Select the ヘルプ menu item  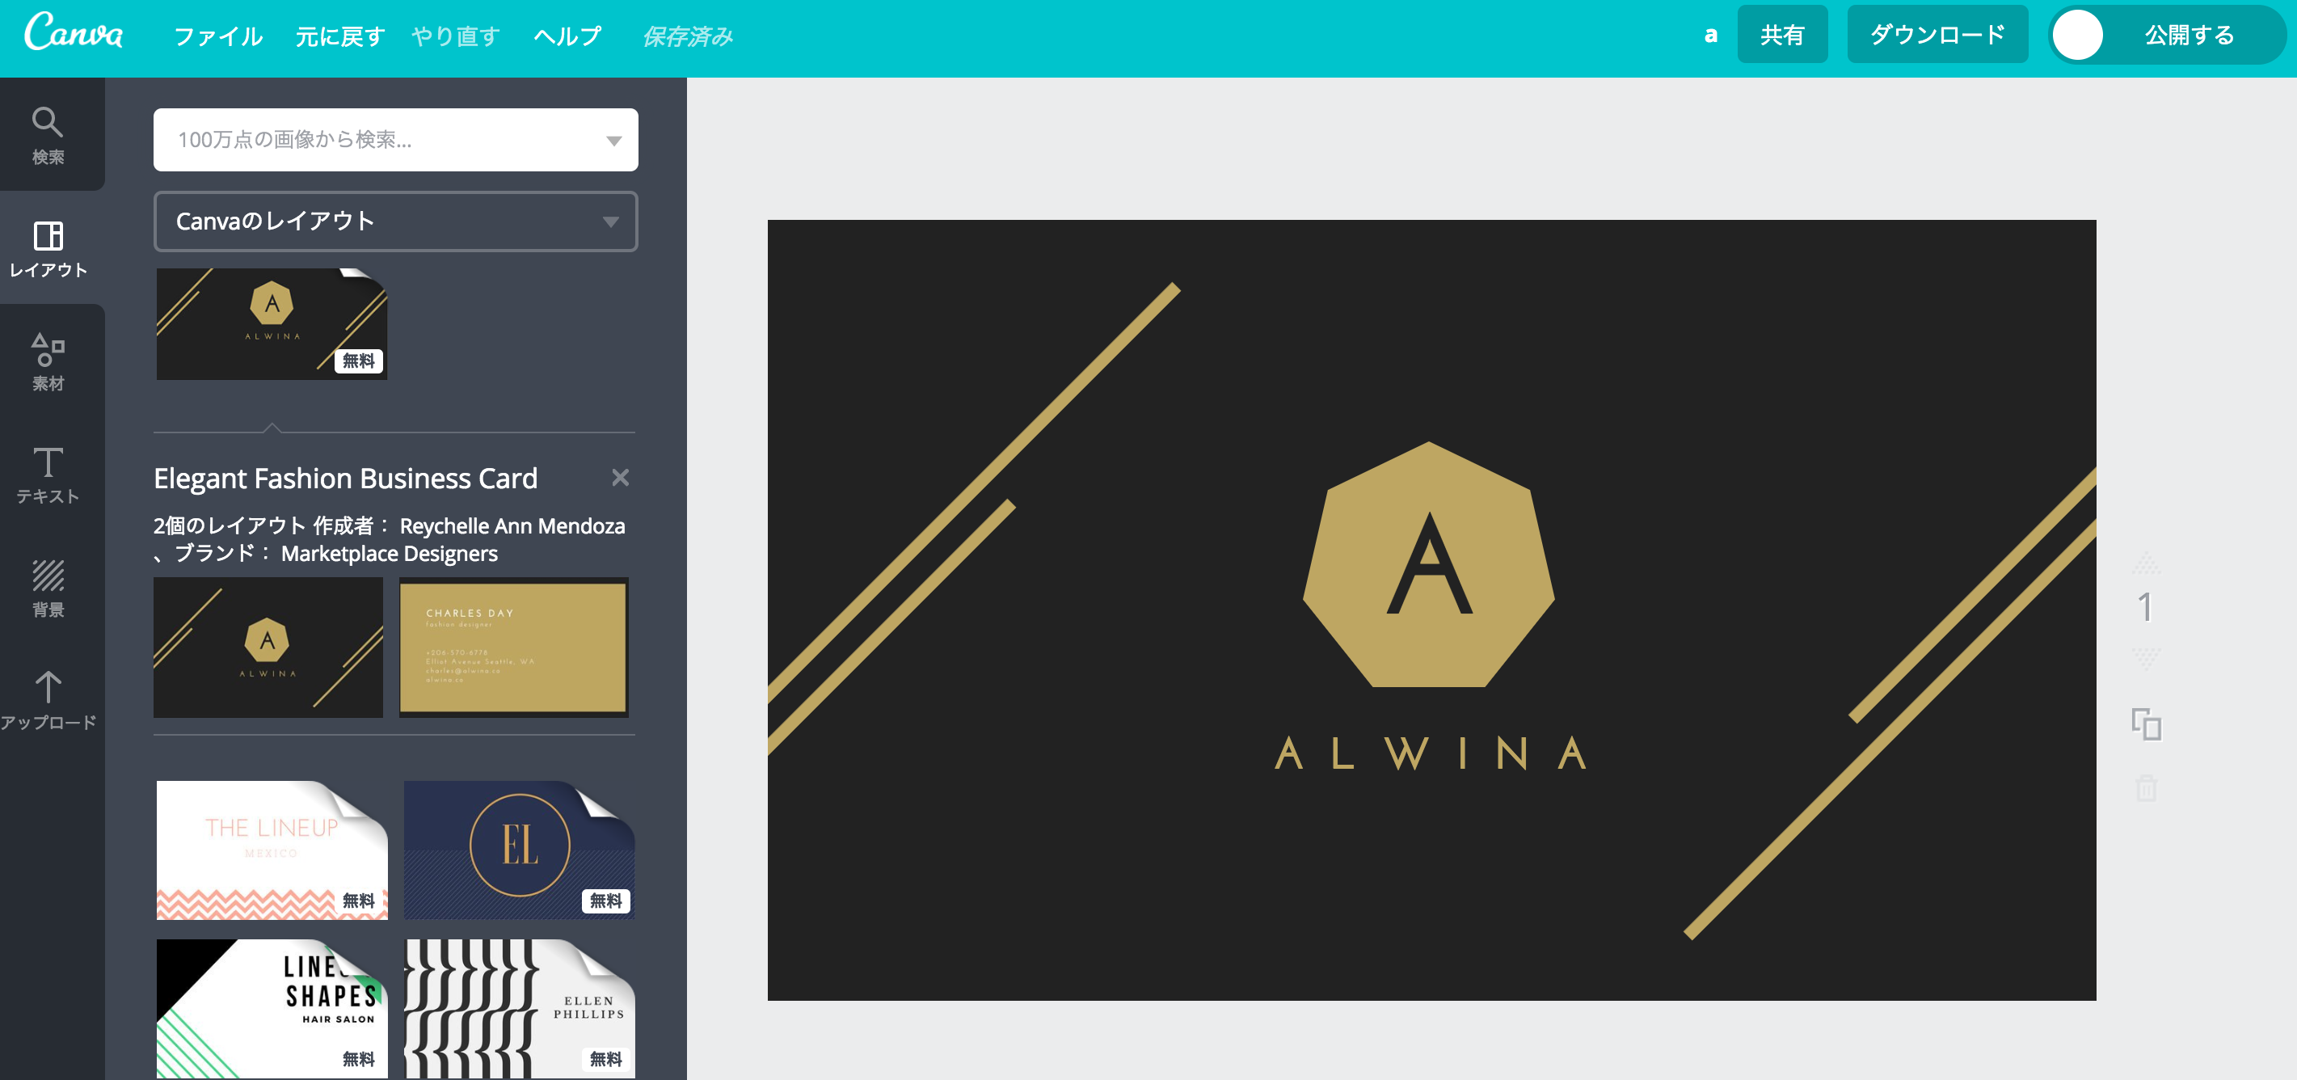[x=574, y=36]
